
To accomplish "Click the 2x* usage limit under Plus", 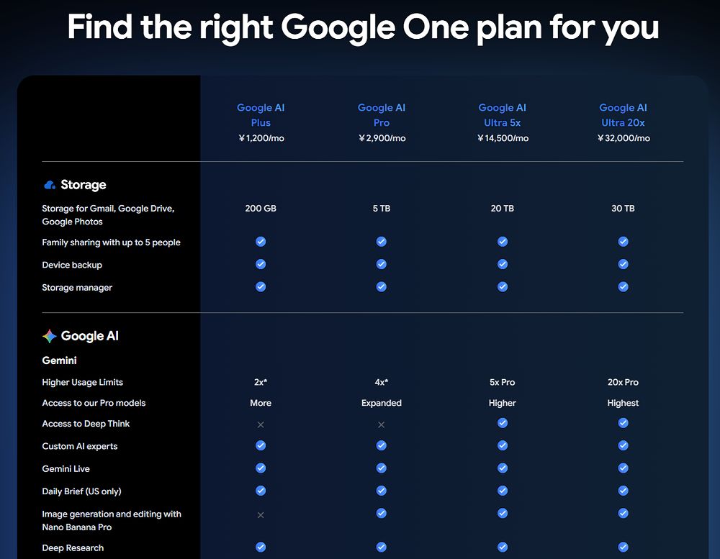I will 261,382.
